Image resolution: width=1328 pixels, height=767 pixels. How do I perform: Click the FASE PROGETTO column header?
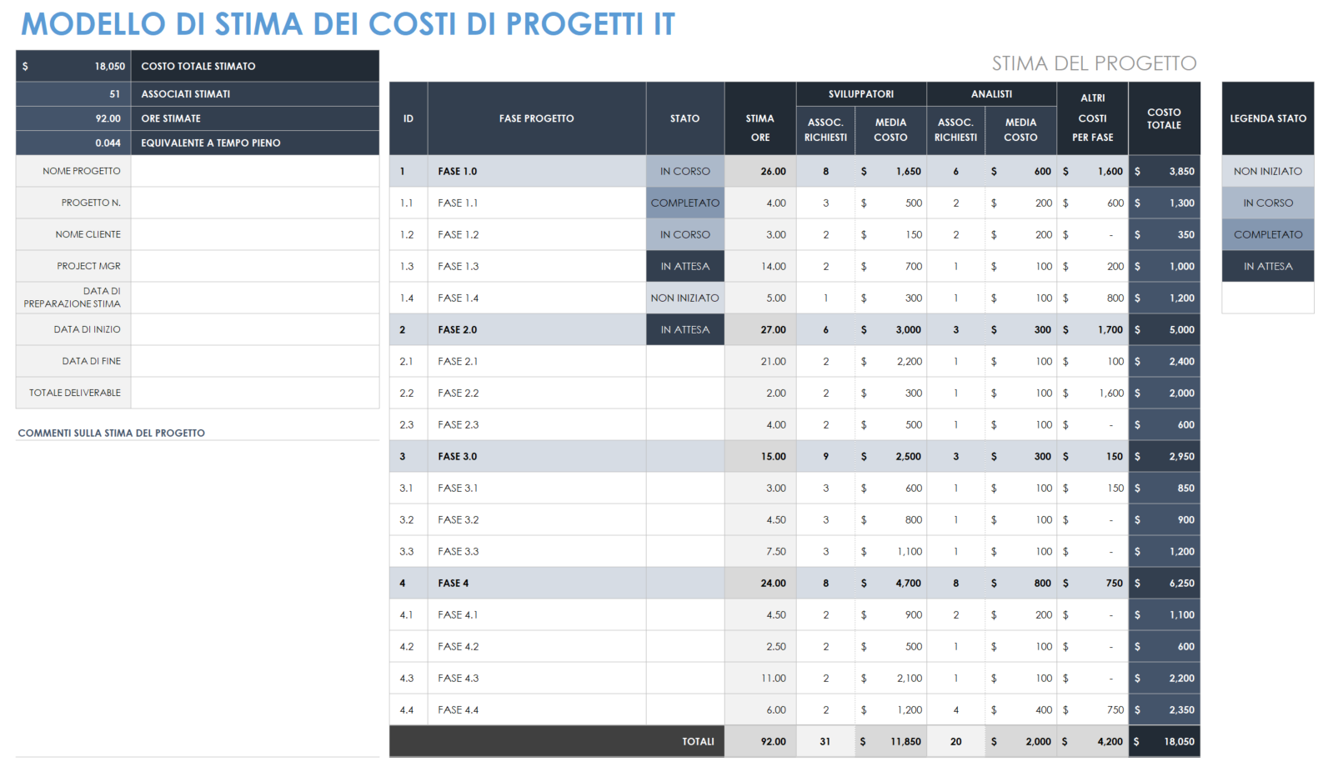coord(537,118)
